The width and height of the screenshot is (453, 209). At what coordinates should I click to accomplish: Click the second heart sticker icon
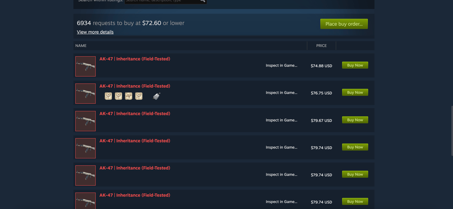(x=118, y=96)
